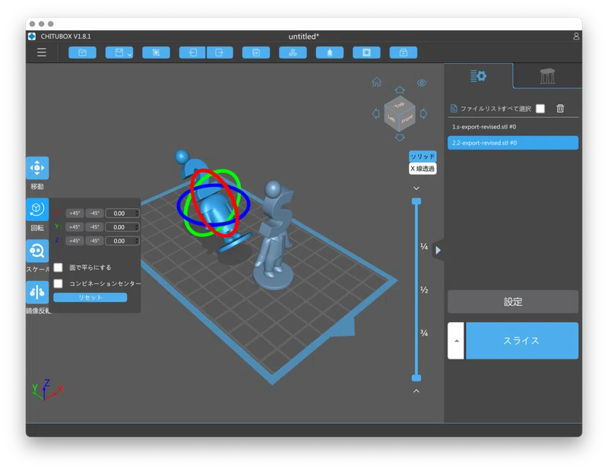
Task: Select the Move (移動) tool
Action: pyautogui.click(x=37, y=168)
